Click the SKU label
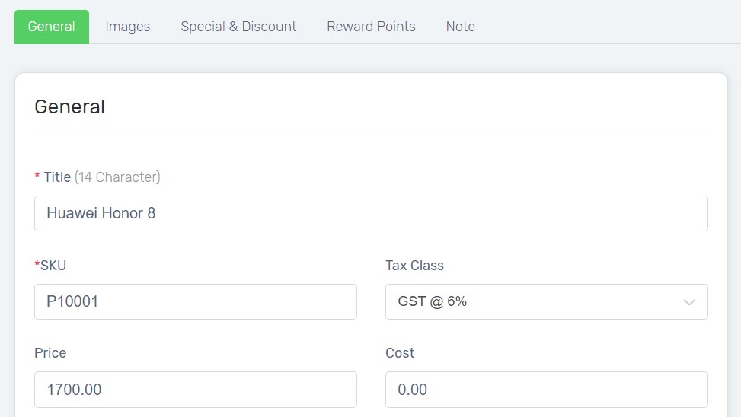Viewport: 741px width, 417px height. point(53,266)
